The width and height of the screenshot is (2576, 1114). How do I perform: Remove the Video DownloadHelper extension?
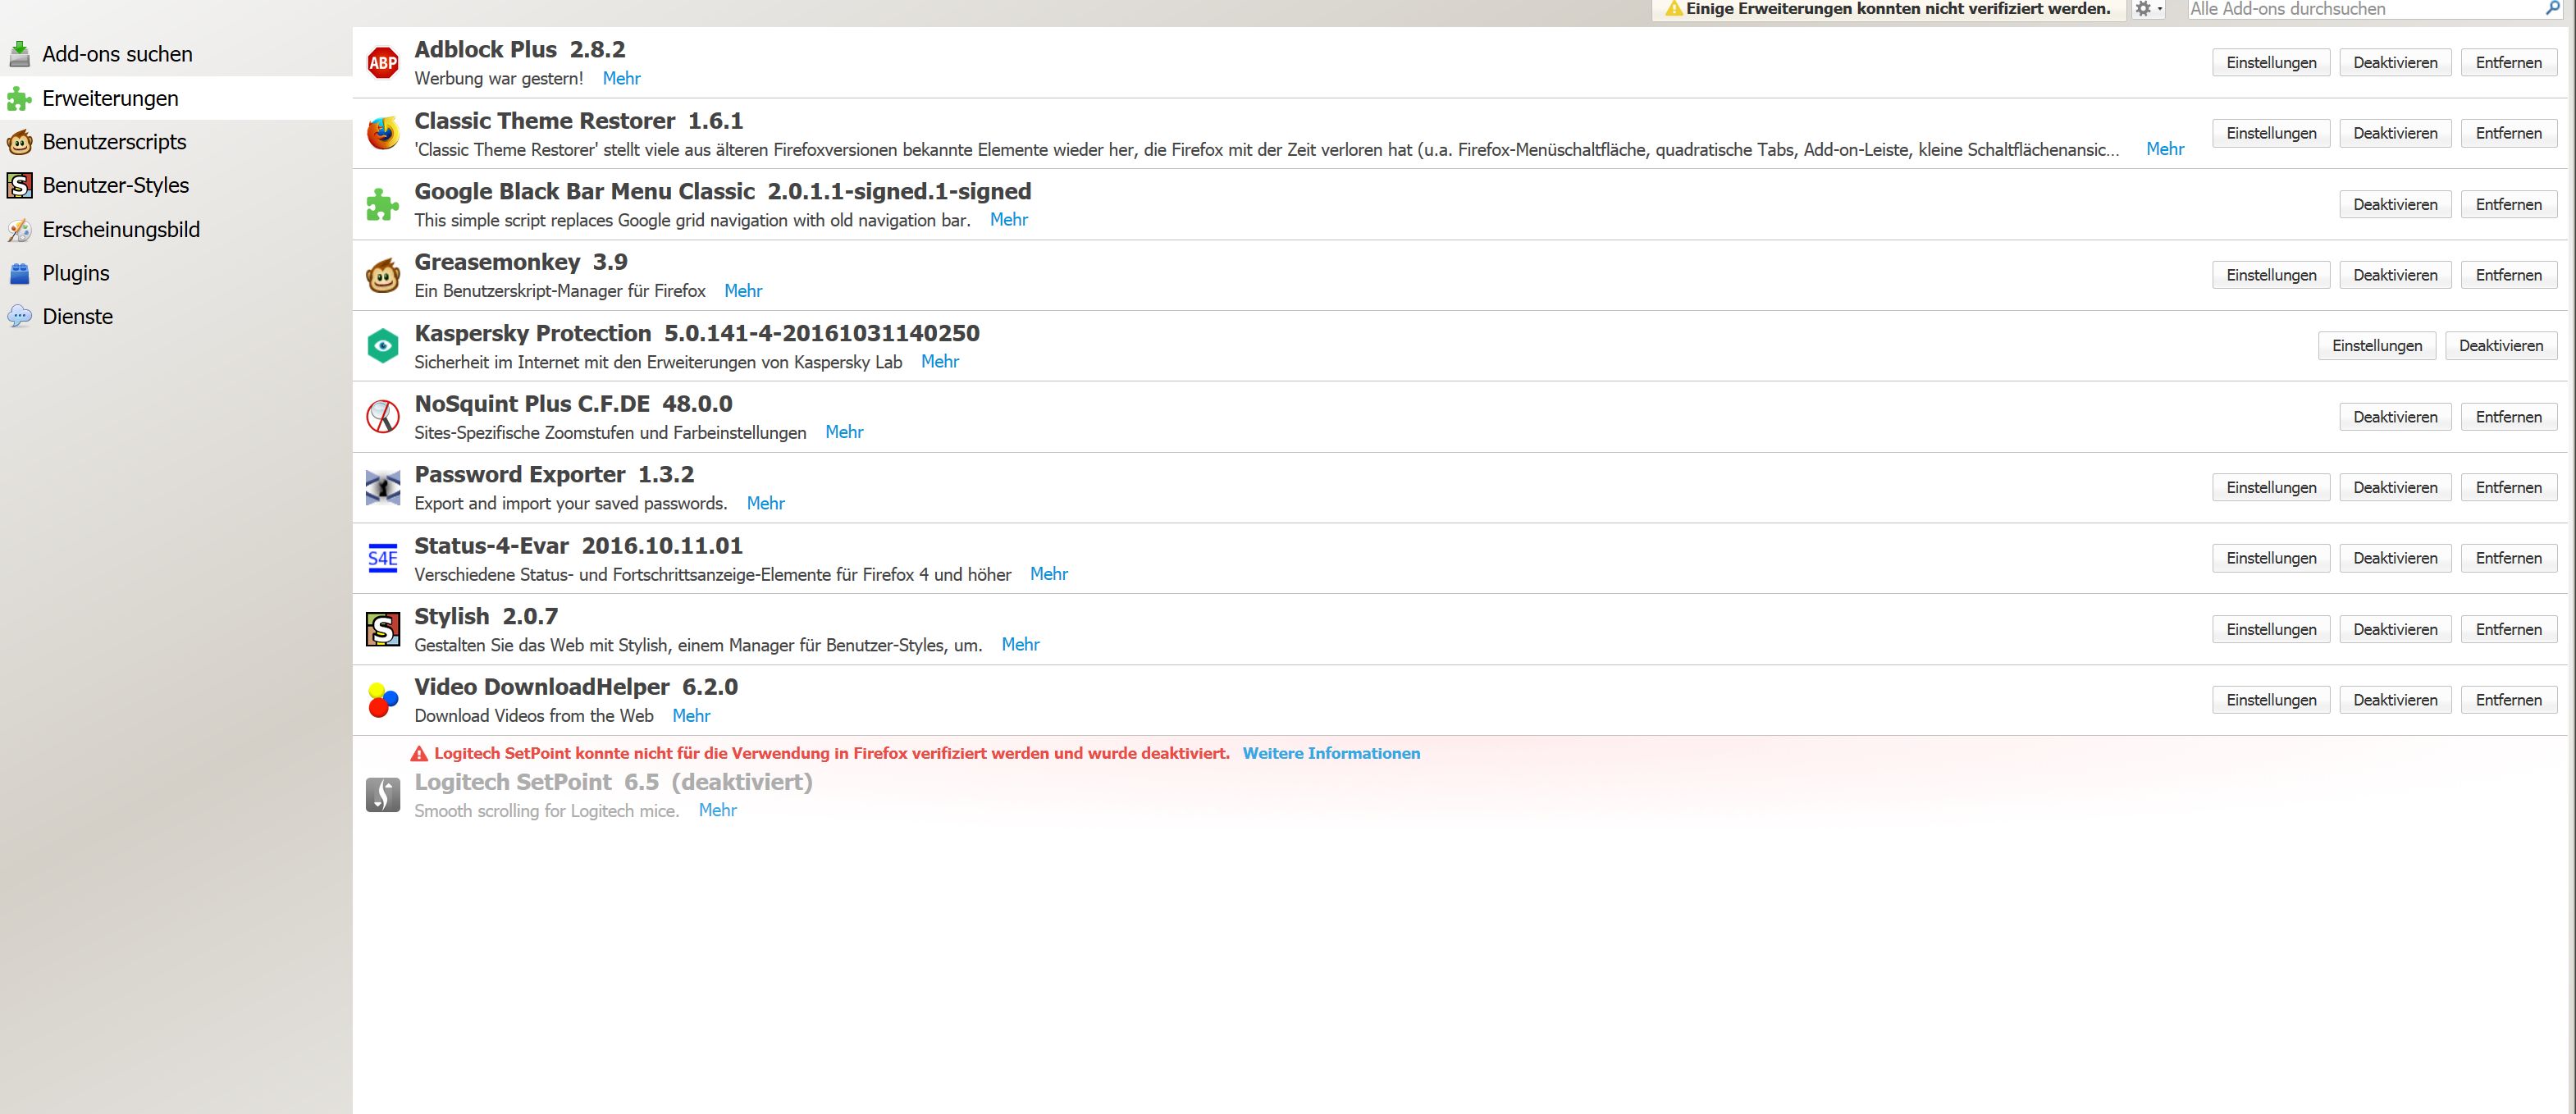click(x=2507, y=700)
